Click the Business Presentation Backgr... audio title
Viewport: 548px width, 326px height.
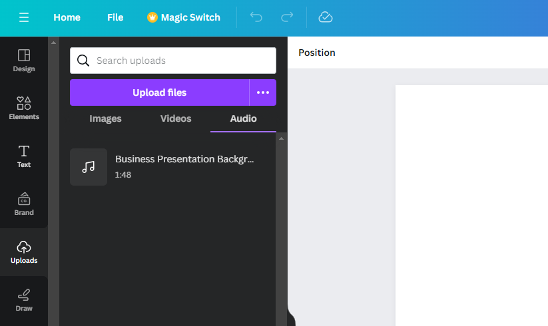(184, 159)
